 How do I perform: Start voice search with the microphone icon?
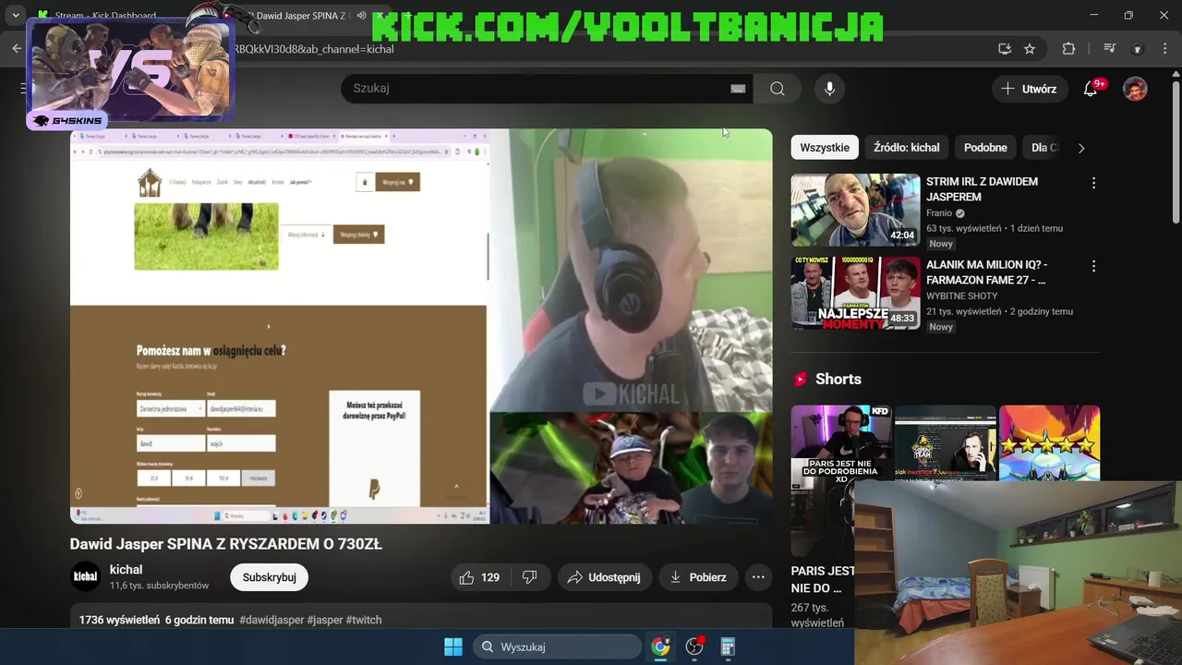[x=829, y=89]
